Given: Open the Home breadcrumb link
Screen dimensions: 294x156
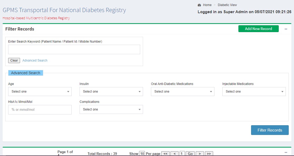Looking at the screenshot, I should (207, 5).
